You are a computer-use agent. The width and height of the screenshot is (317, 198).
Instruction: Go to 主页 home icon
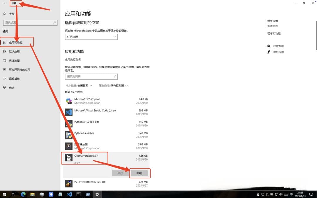pyautogui.click(x=5, y=14)
